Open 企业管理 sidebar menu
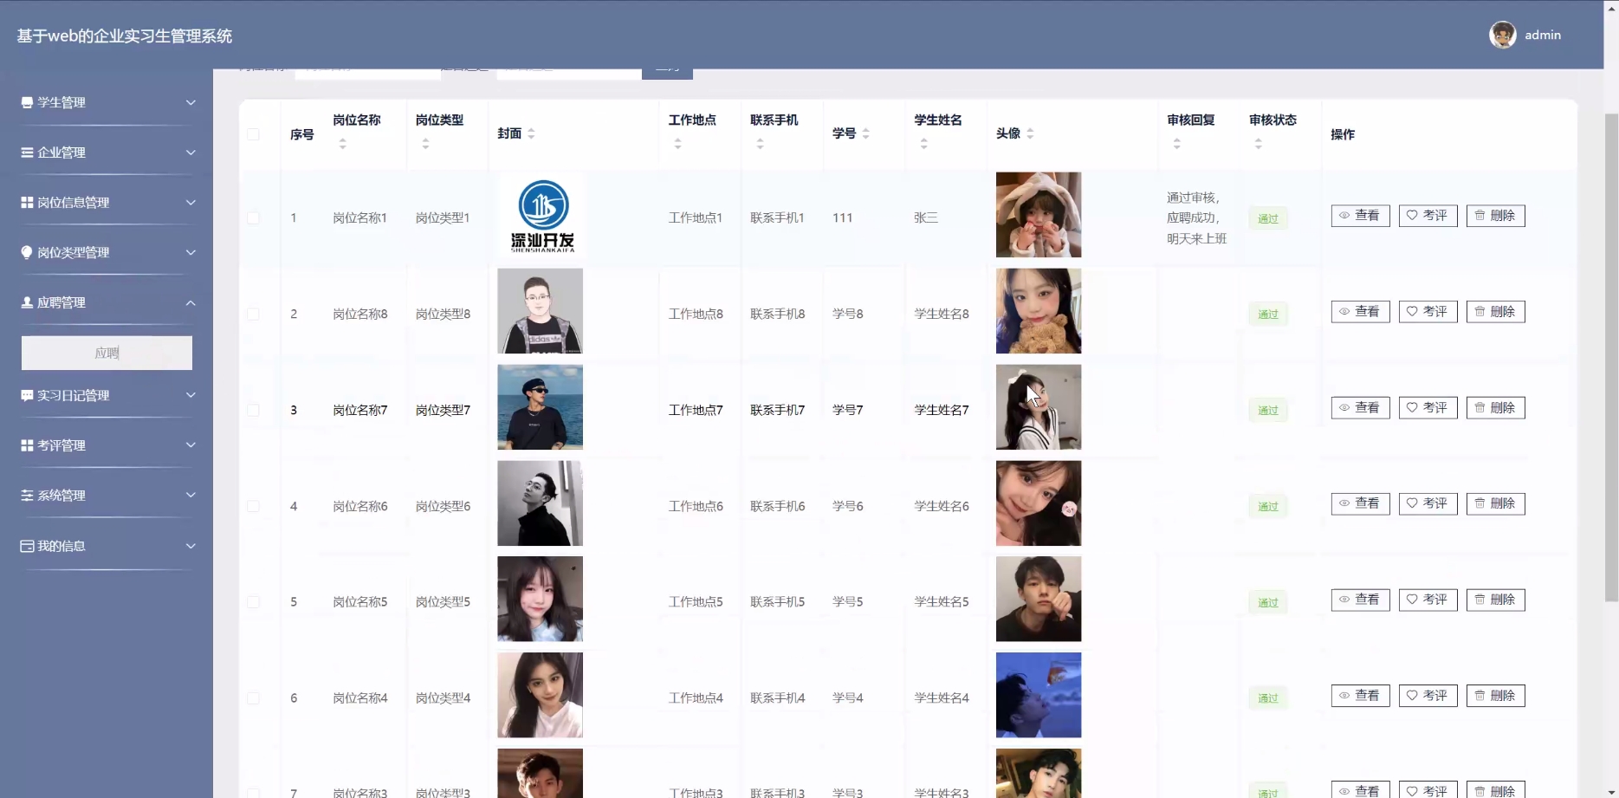Screen dimensions: 1619x798 (x=107, y=152)
